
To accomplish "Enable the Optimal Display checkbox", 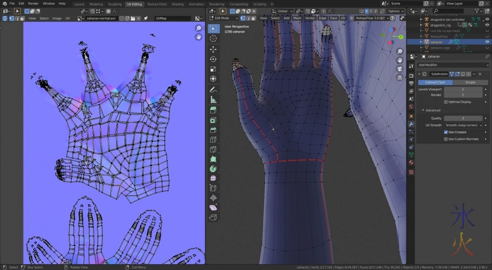I will tap(446, 102).
